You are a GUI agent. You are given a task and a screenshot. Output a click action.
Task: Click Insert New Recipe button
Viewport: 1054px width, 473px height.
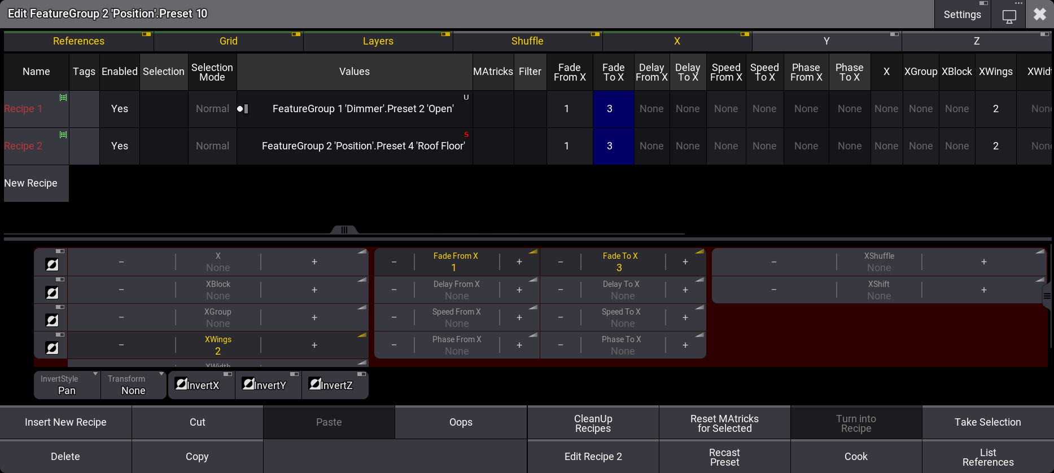65,422
